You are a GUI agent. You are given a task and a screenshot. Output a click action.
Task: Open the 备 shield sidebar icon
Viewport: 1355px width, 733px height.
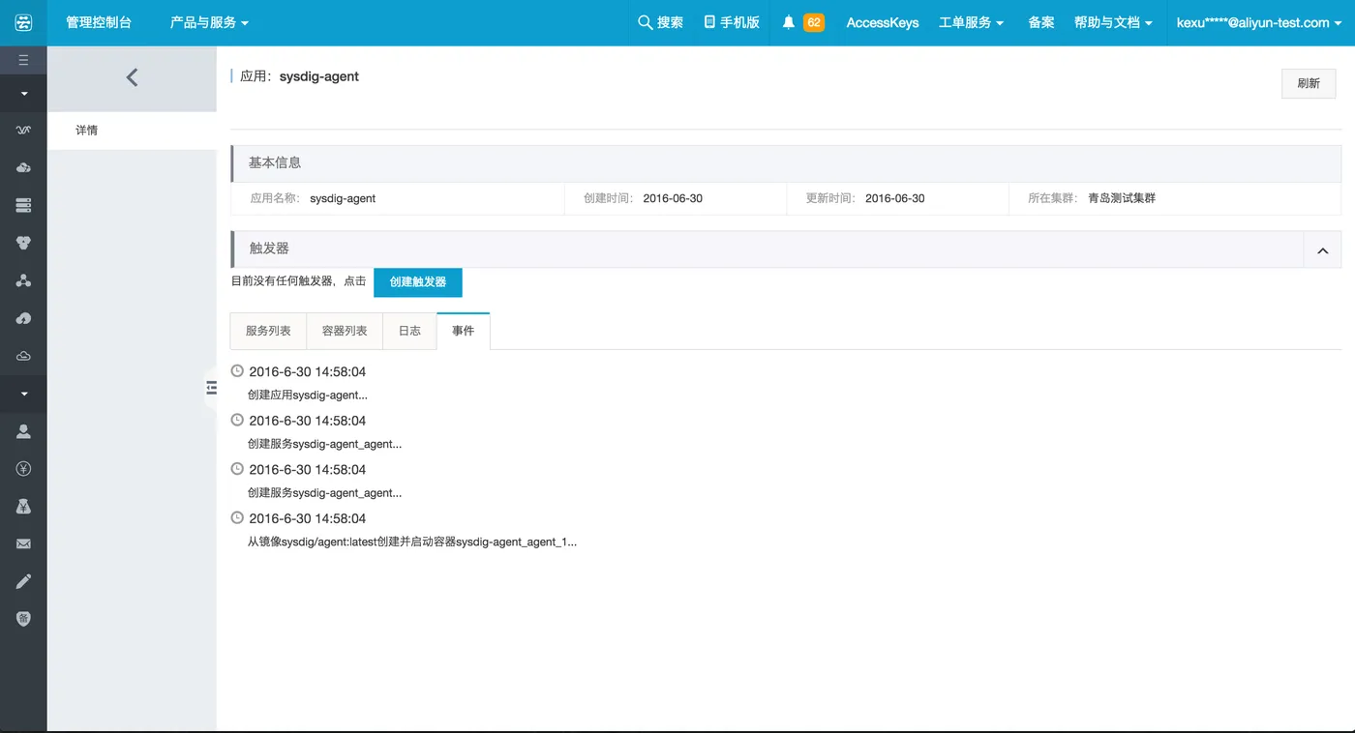tap(23, 619)
